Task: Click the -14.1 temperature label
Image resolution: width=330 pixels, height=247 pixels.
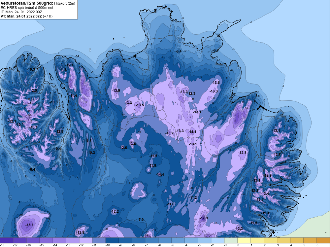Action: coord(192,132)
